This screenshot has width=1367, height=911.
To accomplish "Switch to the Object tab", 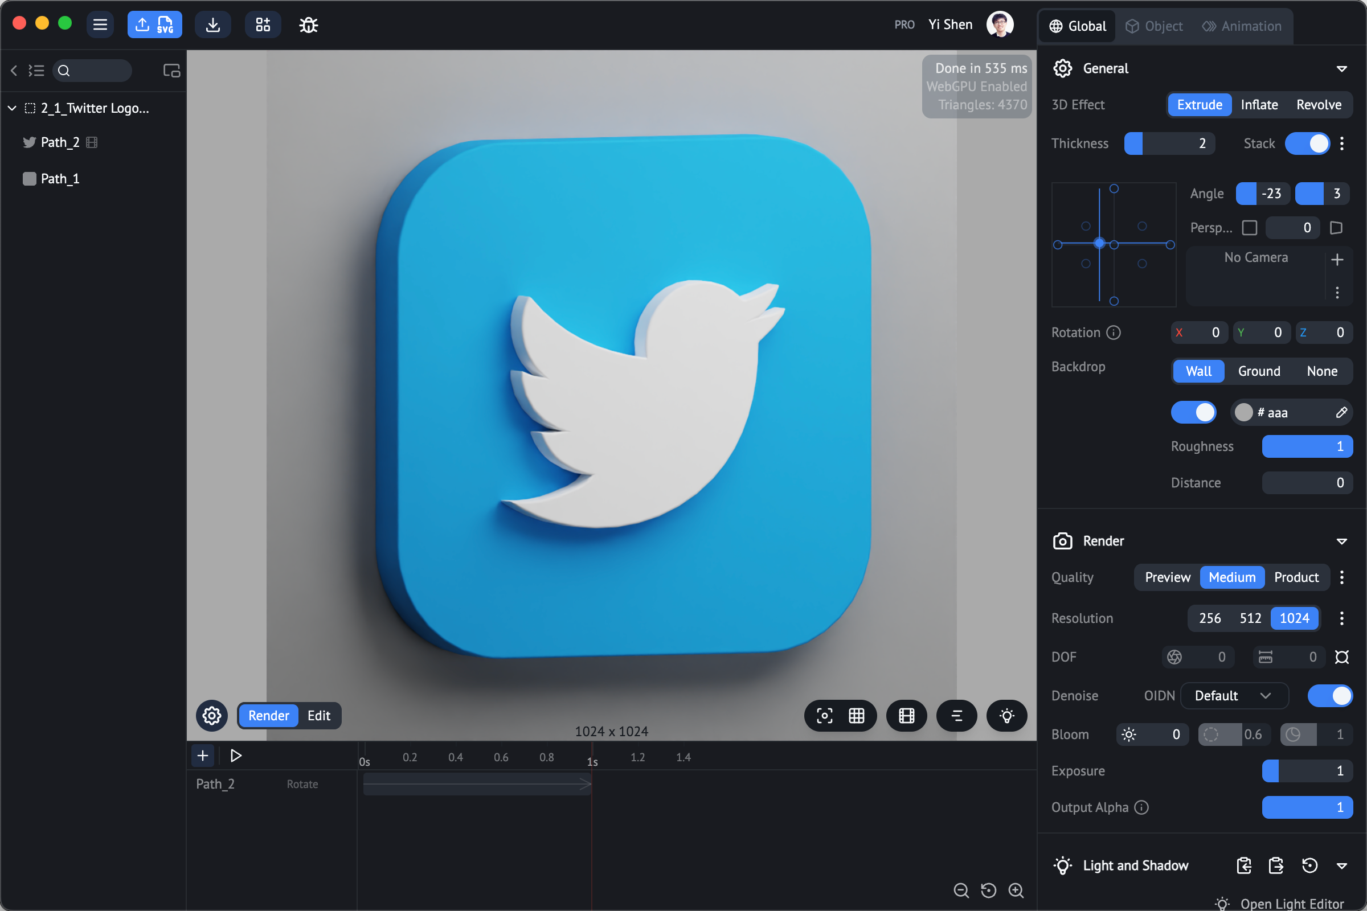I will (1154, 26).
